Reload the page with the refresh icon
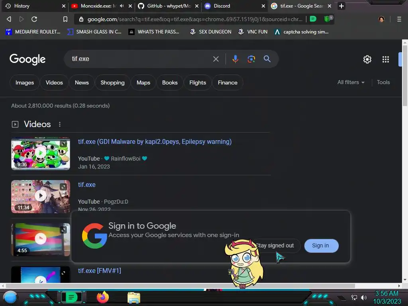The image size is (408, 306). coord(34,19)
